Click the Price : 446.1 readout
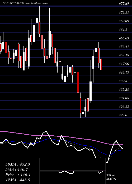The width and height of the screenshot is (132, 184). [18, 175]
